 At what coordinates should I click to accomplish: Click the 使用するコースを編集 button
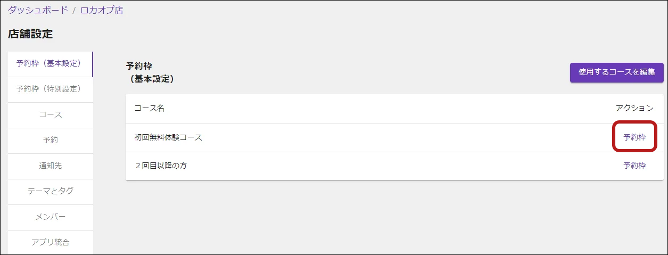616,72
